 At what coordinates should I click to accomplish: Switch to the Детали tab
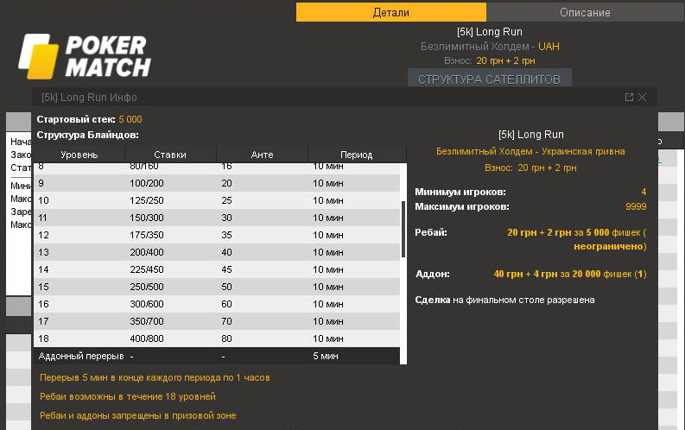390,12
